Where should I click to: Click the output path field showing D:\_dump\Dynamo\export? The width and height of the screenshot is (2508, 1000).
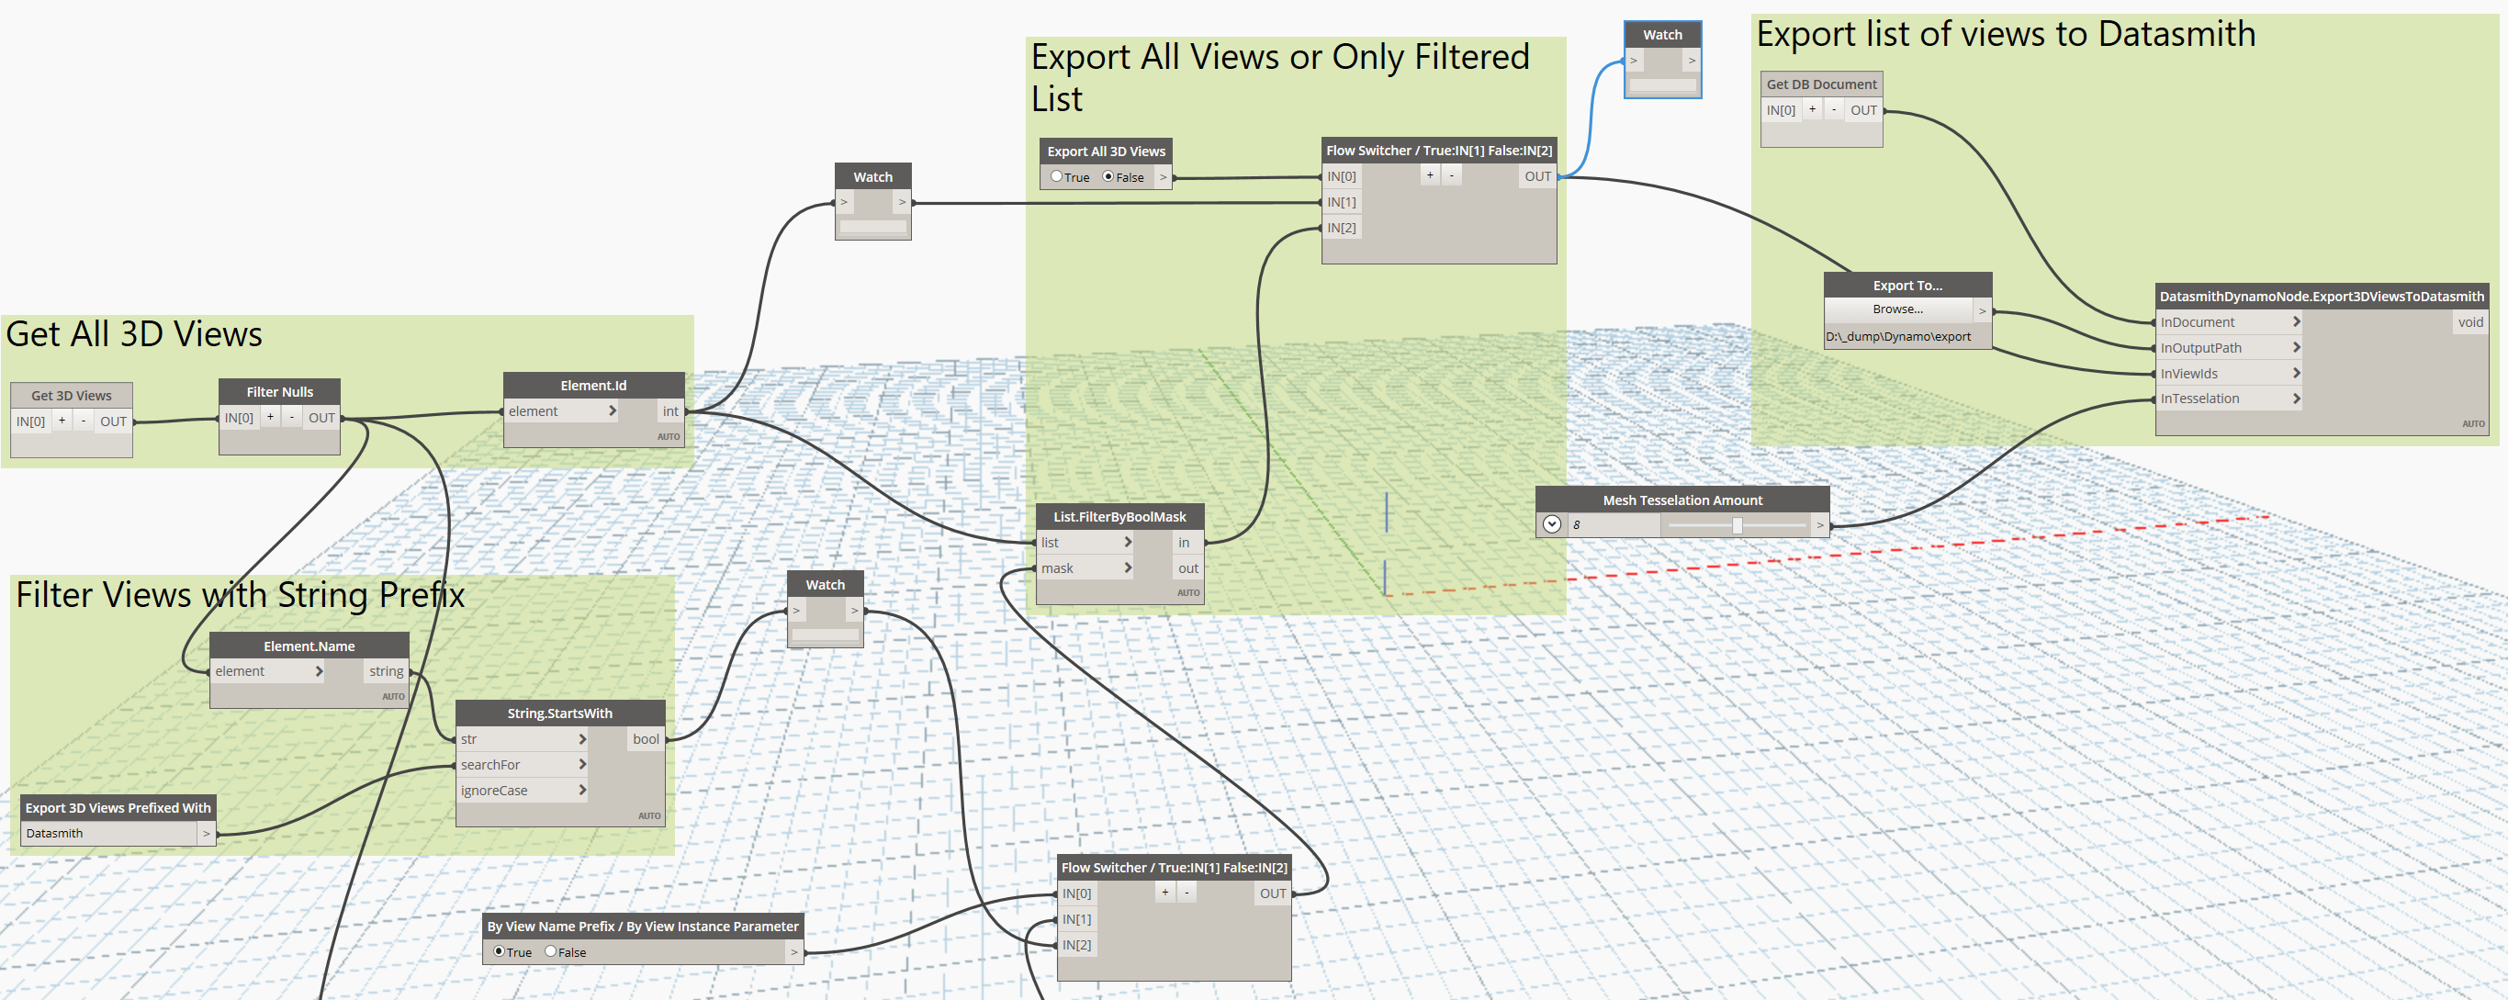1898,335
